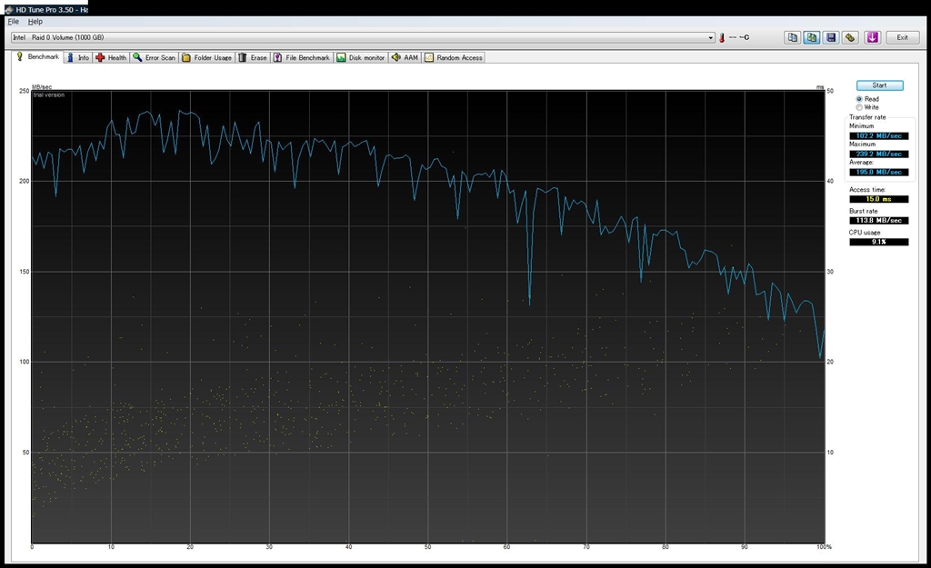The width and height of the screenshot is (931, 568).
Task: Select the Write radio button
Action: (x=859, y=107)
